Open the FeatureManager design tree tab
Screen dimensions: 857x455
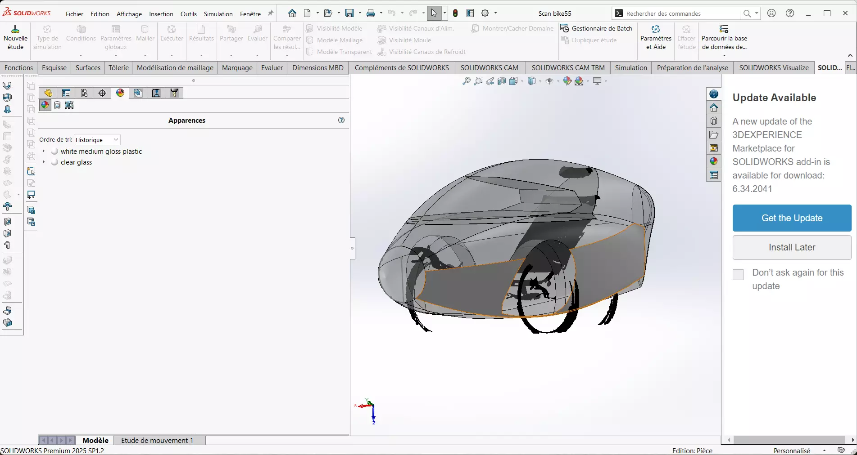[48, 93]
